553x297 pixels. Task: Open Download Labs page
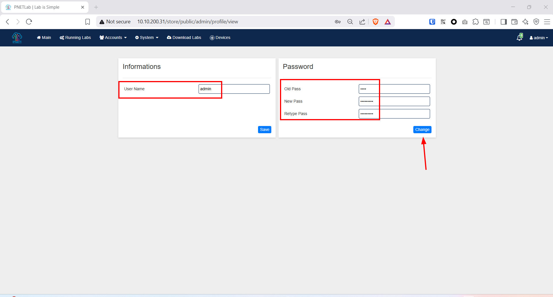click(184, 38)
